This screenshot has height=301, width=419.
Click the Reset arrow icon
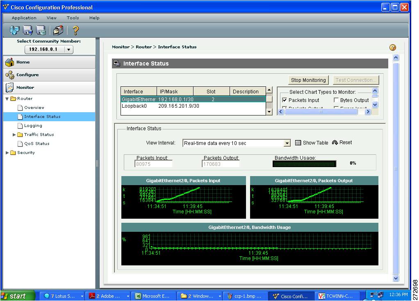pyautogui.click(x=335, y=143)
